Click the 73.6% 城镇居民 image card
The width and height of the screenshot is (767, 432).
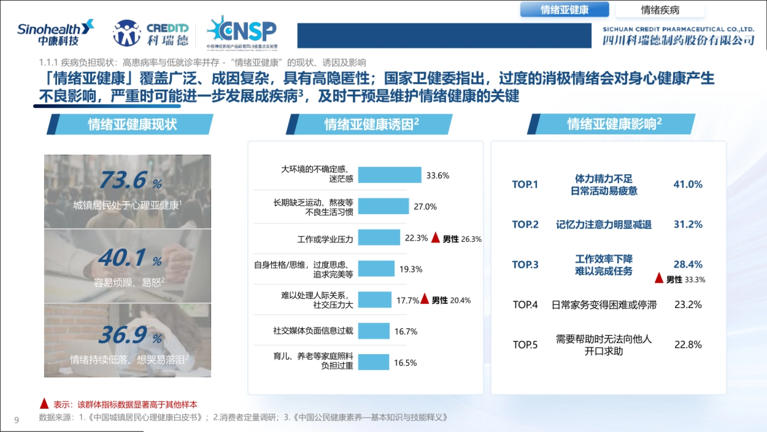(x=127, y=191)
